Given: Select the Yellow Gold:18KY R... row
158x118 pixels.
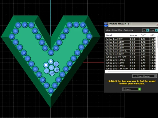Looking at the screenshot, I should coord(130,51).
